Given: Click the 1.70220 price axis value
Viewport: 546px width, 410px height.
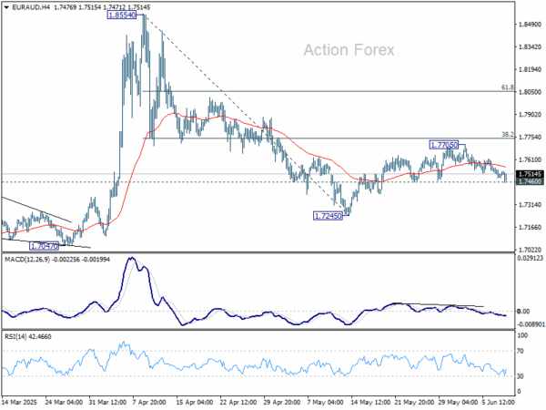Looking at the screenshot, I should coord(530,250).
